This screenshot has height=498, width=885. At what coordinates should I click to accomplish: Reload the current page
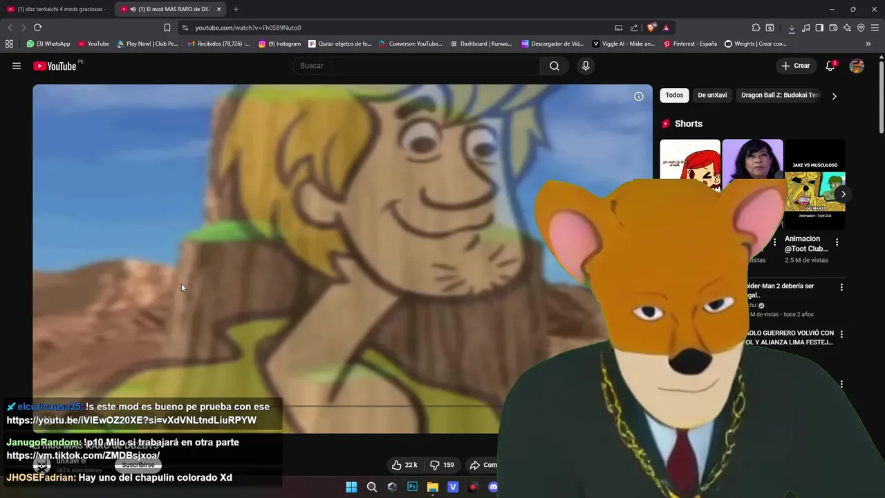(37, 28)
